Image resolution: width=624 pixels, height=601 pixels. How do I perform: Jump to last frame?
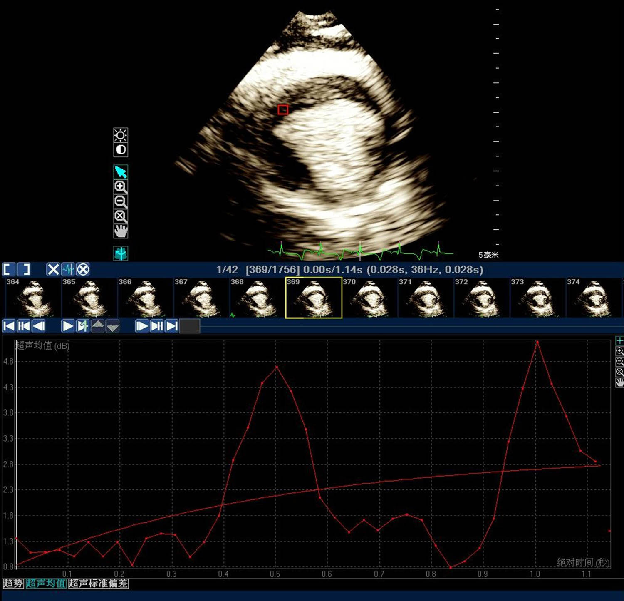pos(172,326)
